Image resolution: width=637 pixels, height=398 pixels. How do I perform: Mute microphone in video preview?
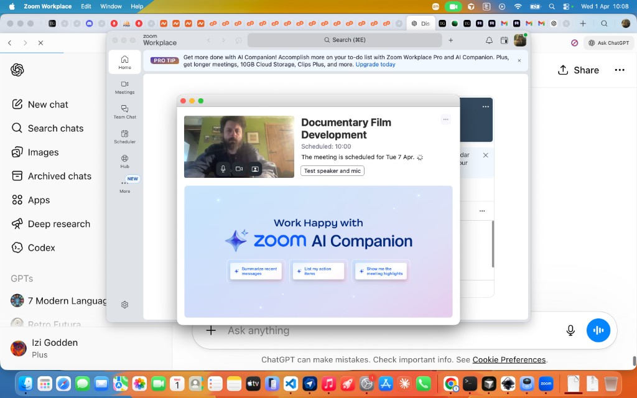(223, 169)
